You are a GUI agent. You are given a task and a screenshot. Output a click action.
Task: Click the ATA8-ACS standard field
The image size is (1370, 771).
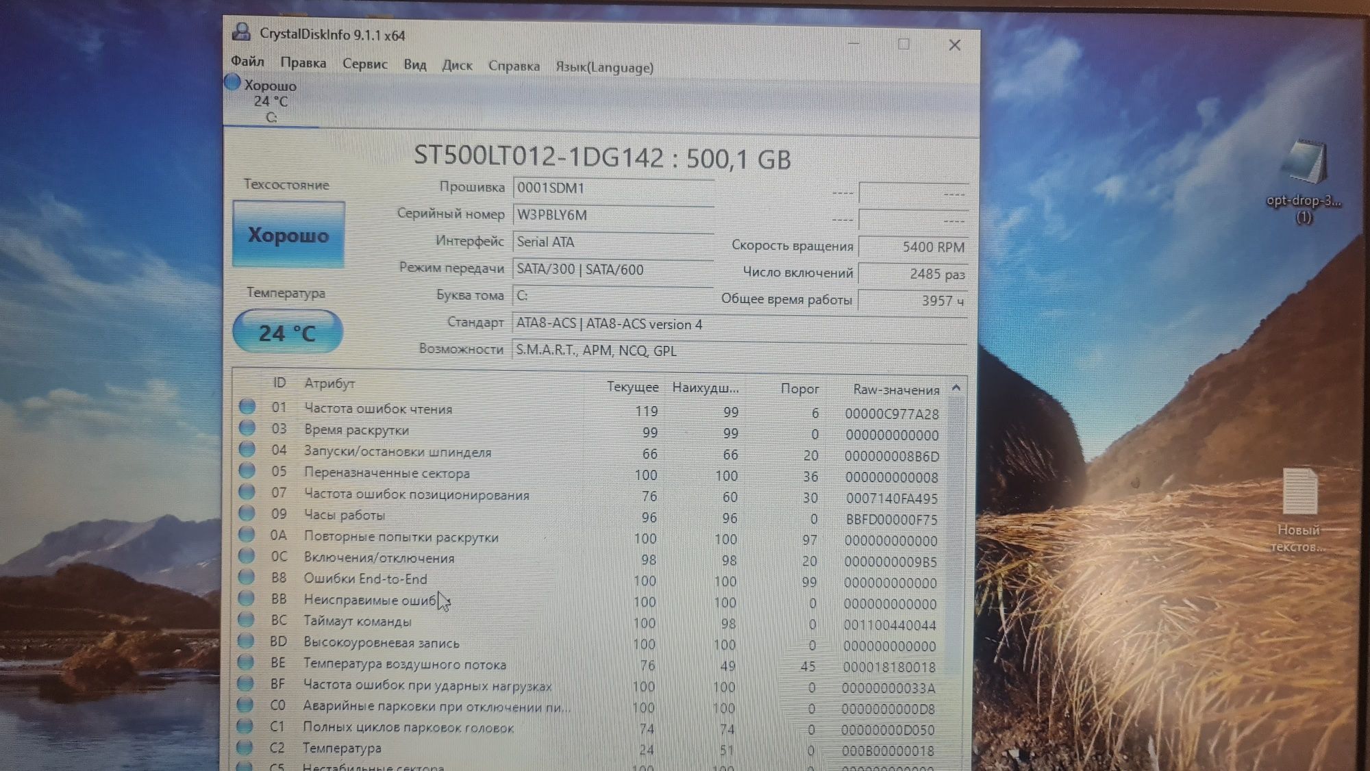[x=740, y=324]
